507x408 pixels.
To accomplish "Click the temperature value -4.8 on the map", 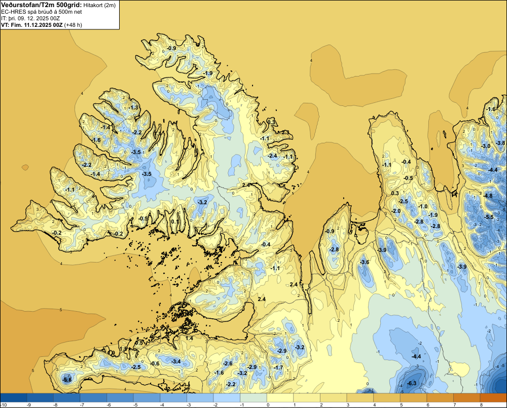I will (488, 196).
